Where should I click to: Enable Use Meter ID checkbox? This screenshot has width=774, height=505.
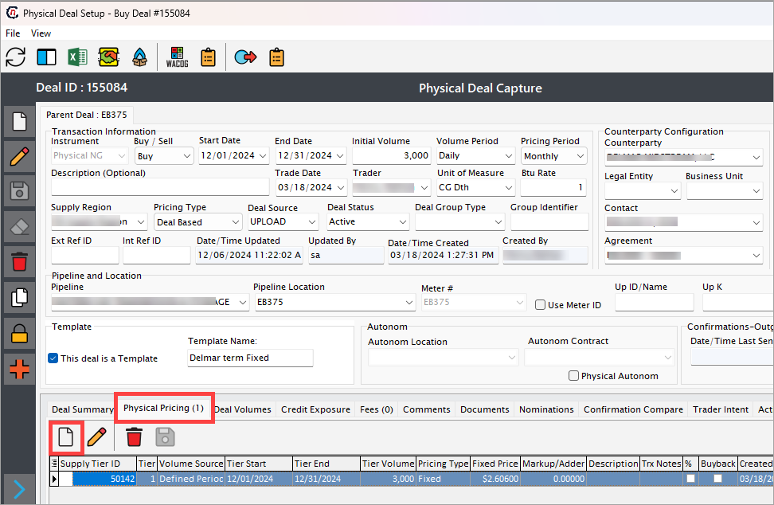[540, 305]
